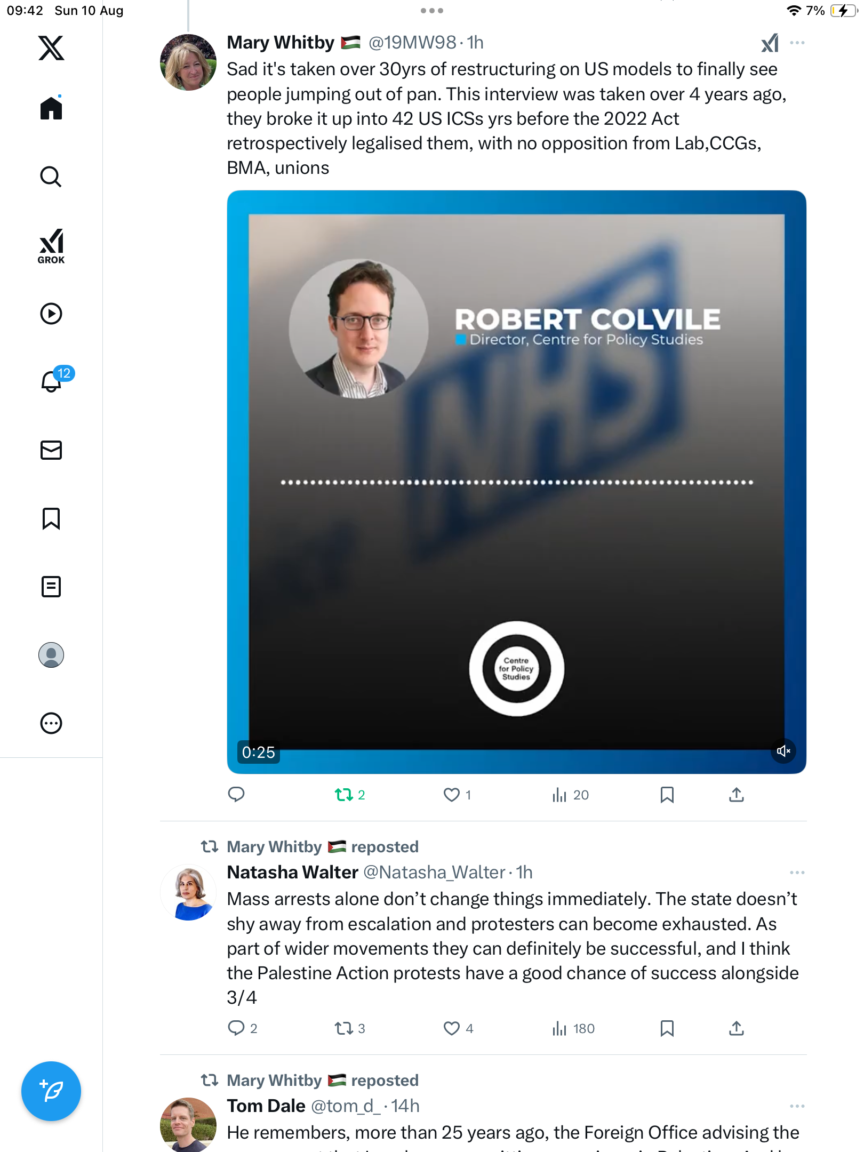864x1152 pixels.
Task: Open Grok from the sidebar
Action: pyautogui.click(x=51, y=246)
